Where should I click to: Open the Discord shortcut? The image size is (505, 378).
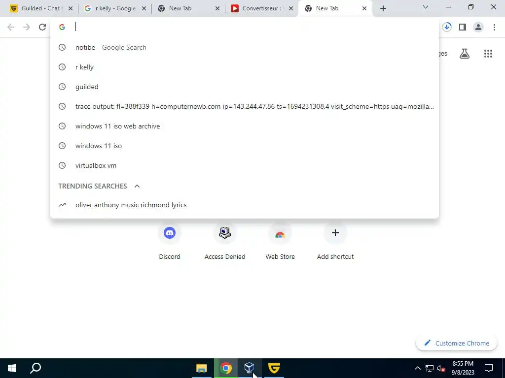point(170,241)
